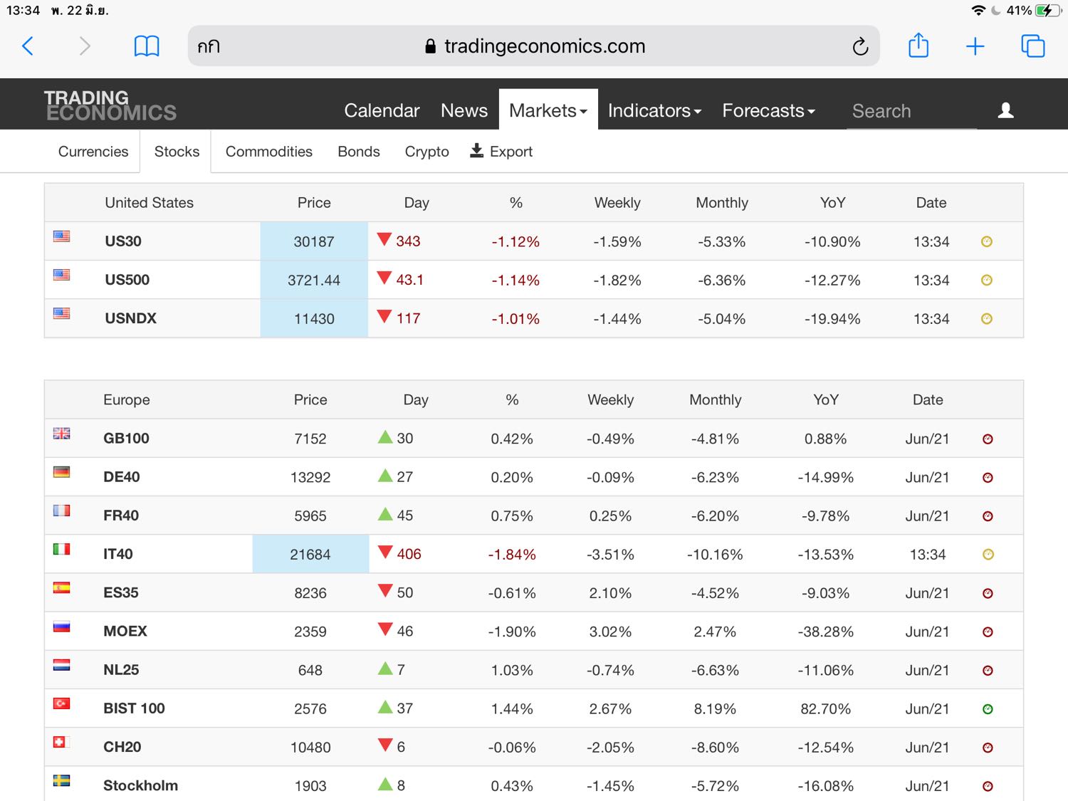Click the red status icon in DE40 row
Screen dimensions: 1068x801
click(988, 478)
